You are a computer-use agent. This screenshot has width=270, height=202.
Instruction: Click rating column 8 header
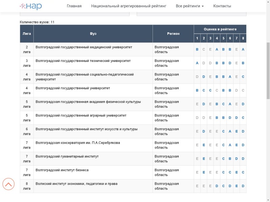tap(243, 38)
